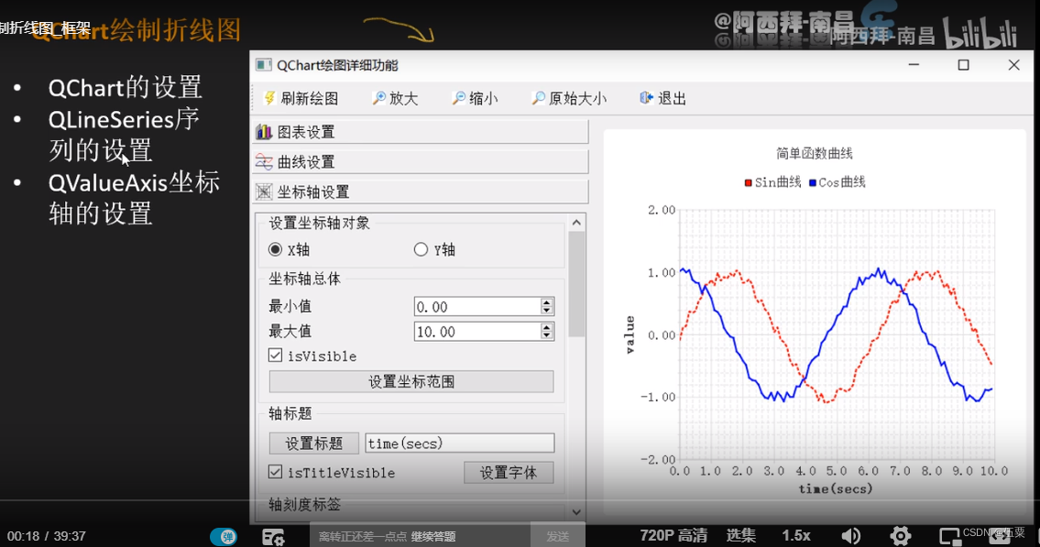Viewport: 1040px width, 547px height.
Task: Open 曲线设置 via its curve icon
Action: coord(266,161)
